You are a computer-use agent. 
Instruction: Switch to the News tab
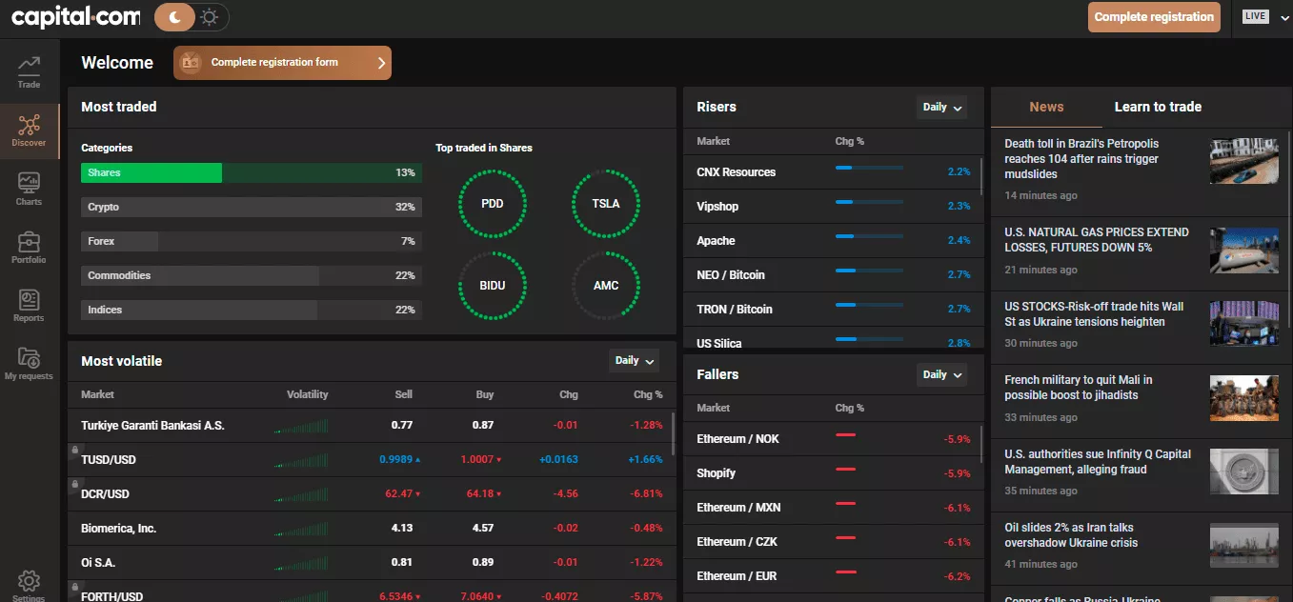(1046, 107)
